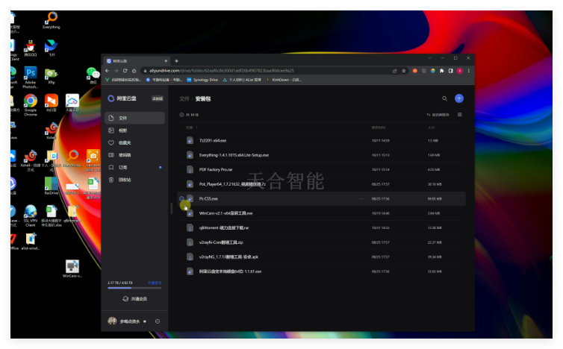The height and width of the screenshot is (349, 563).
Task: Toggle the select-all files circle
Action: pos(181,115)
